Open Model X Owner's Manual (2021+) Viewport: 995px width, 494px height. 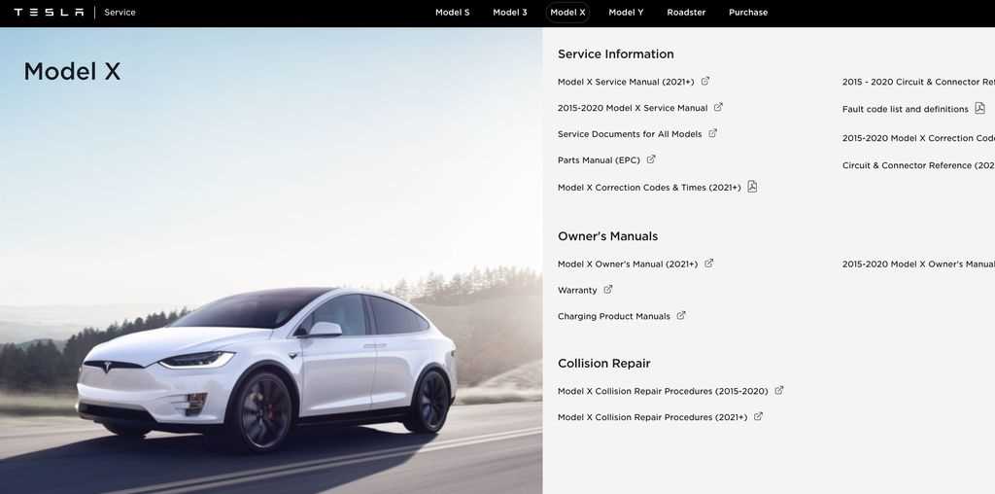pyautogui.click(x=628, y=265)
